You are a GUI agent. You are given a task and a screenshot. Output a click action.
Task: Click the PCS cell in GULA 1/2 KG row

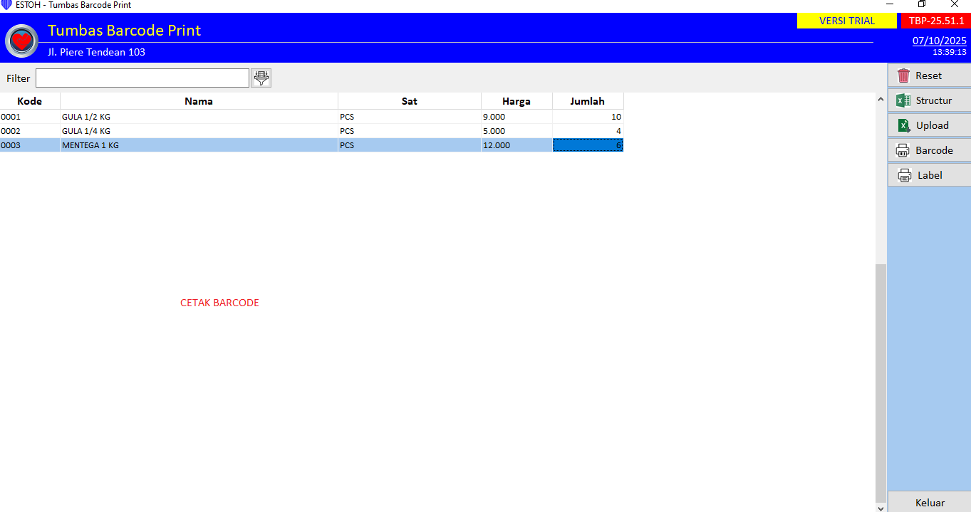coord(410,117)
